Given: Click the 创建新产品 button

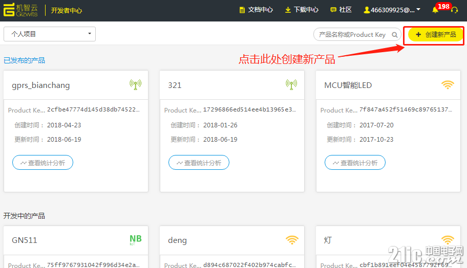Looking at the screenshot, I should pyautogui.click(x=435, y=34).
